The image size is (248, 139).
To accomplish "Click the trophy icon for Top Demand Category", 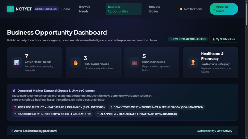I will click(193, 63).
